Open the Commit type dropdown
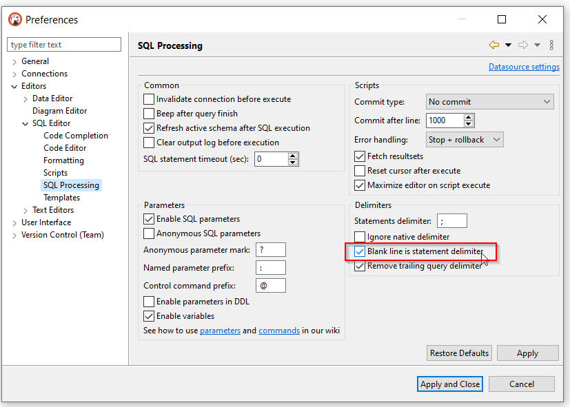570x407 pixels. (489, 101)
